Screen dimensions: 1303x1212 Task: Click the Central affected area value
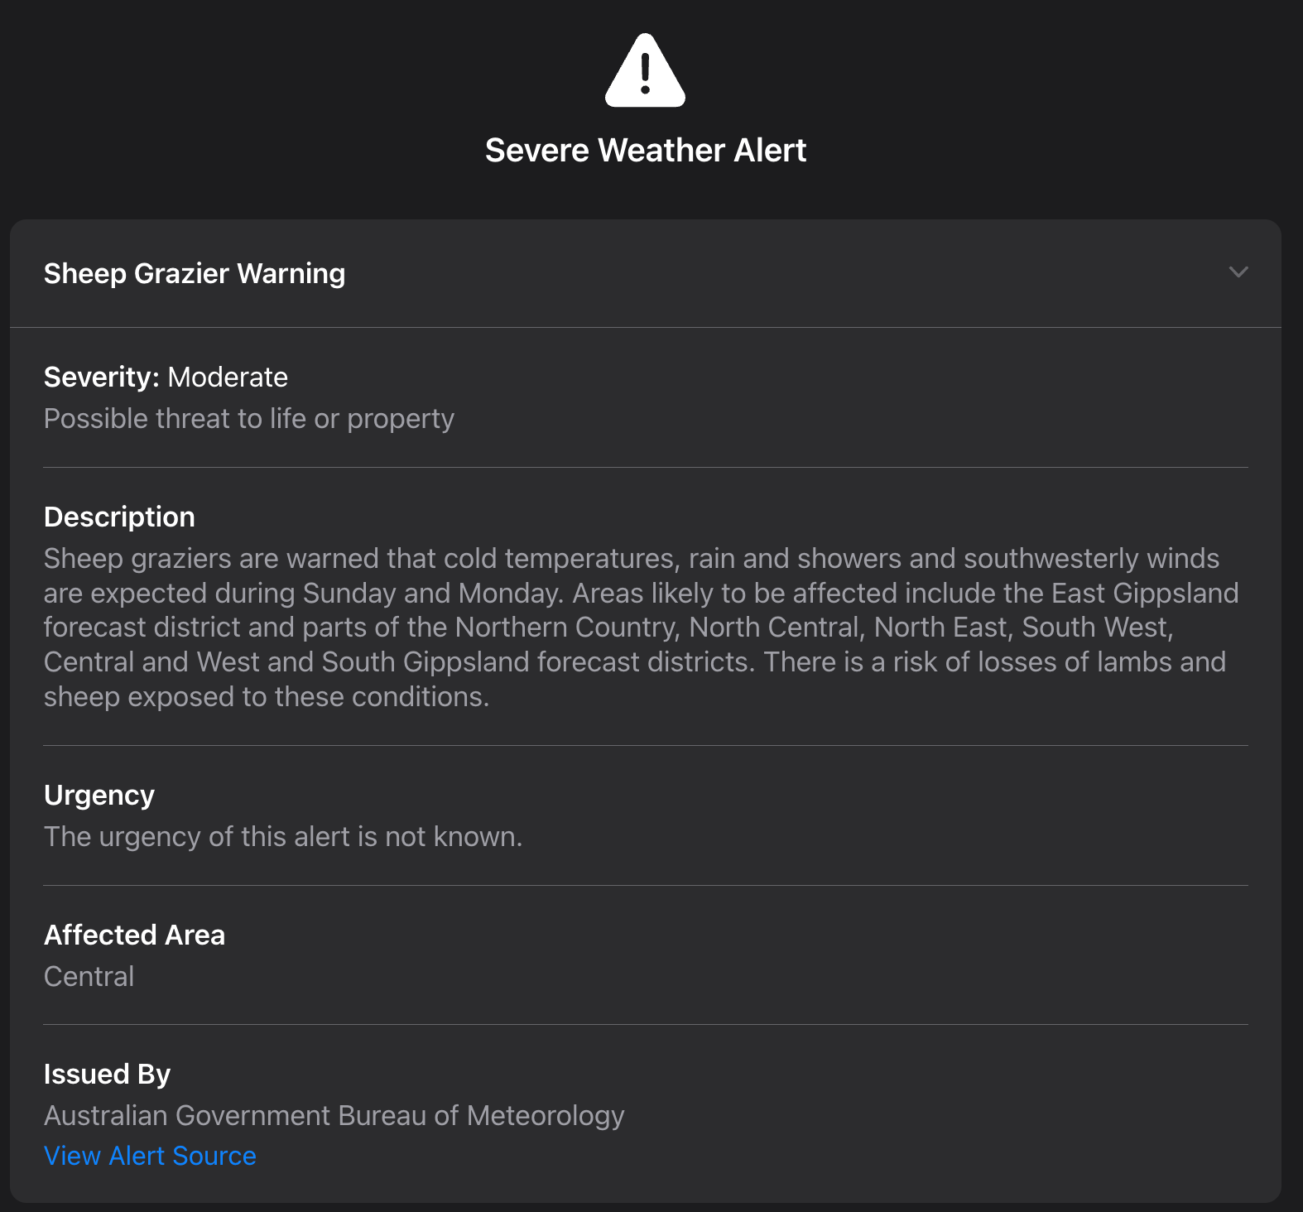point(89,977)
